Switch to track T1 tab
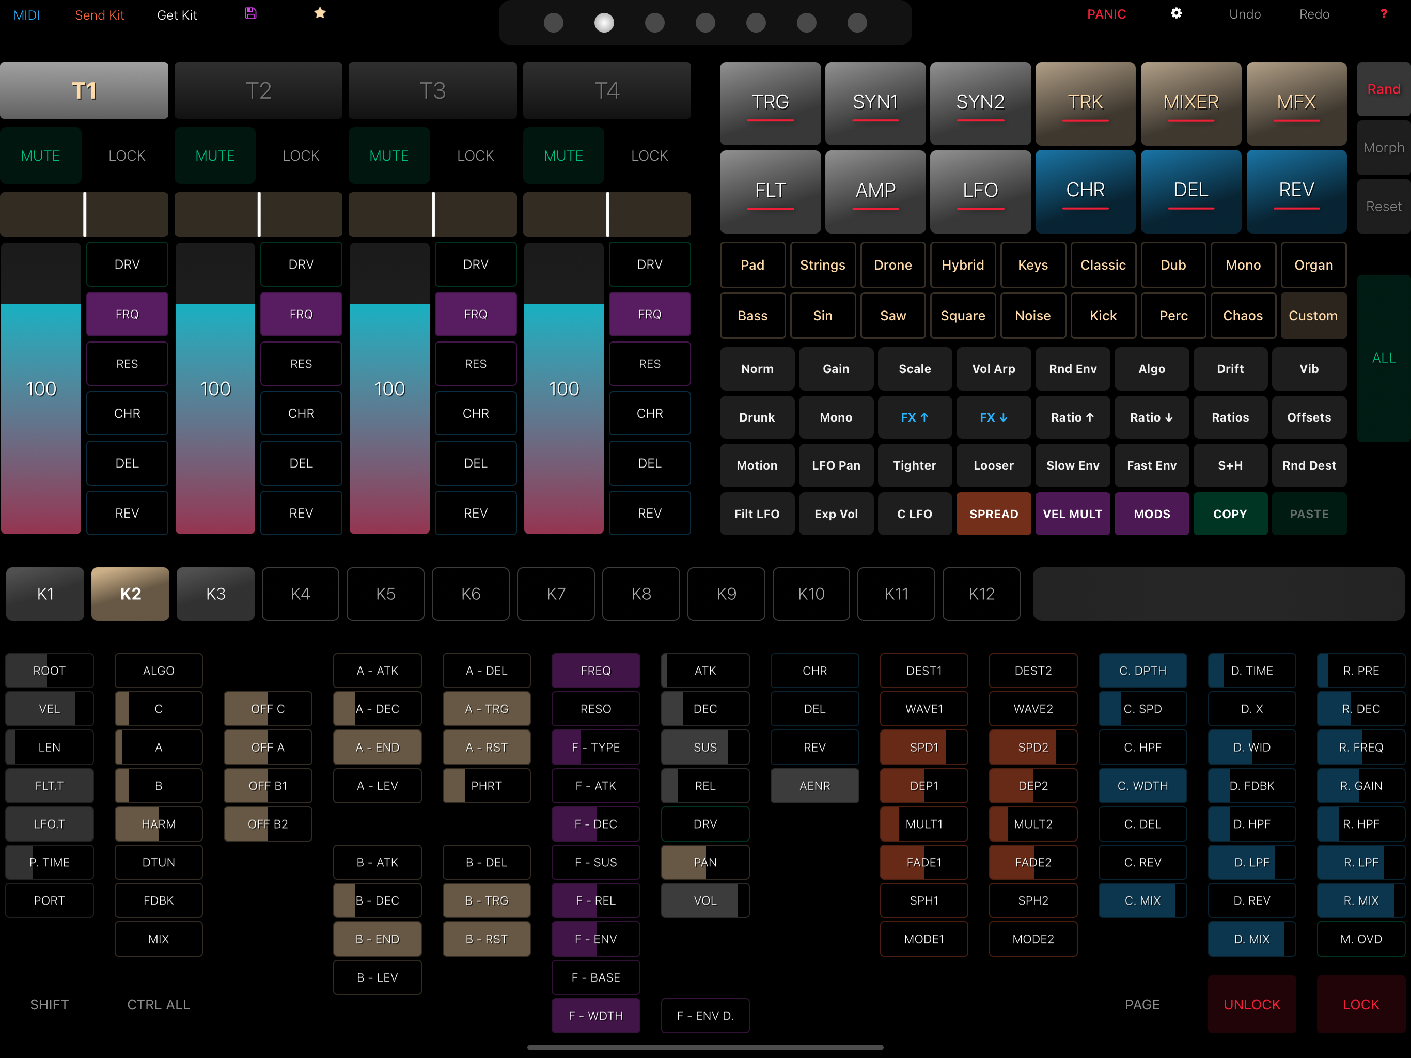The width and height of the screenshot is (1411, 1058). tap(84, 90)
